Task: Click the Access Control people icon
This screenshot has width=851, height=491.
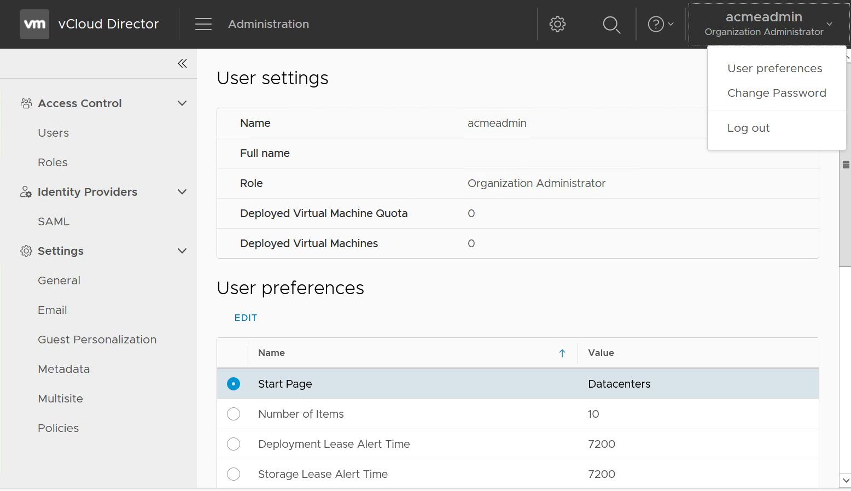Action: [26, 103]
